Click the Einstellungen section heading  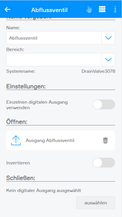click(26, 86)
